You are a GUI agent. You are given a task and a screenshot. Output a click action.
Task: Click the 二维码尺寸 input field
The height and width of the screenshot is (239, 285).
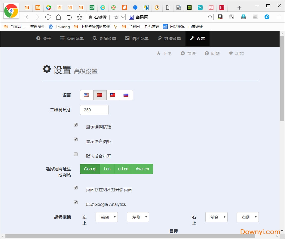pos(94,110)
